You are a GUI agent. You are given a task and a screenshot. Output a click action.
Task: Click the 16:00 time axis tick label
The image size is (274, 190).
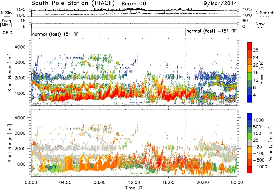click(x=168, y=183)
